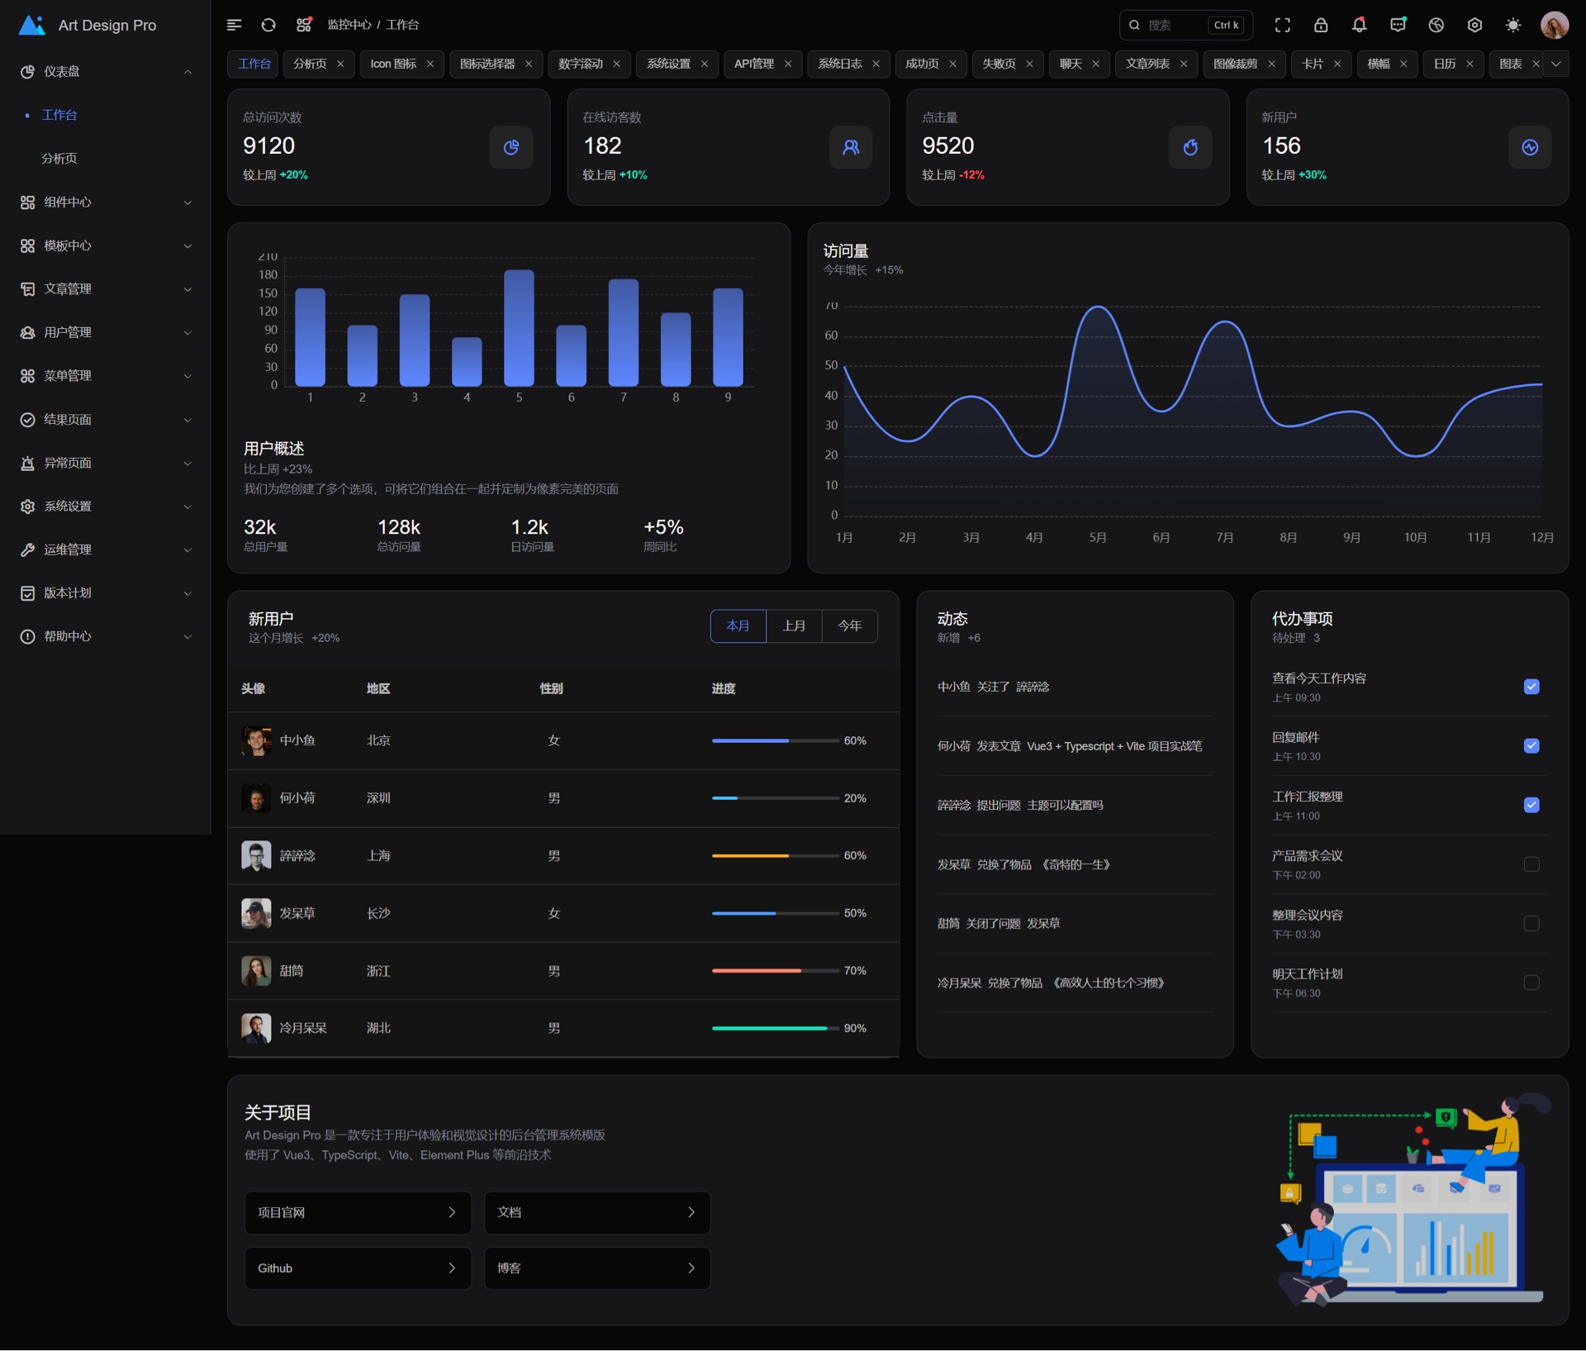The width and height of the screenshot is (1586, 1351).
Task: Check the 产品需求会议 todo checkbox
Action: click(1531, 864)
